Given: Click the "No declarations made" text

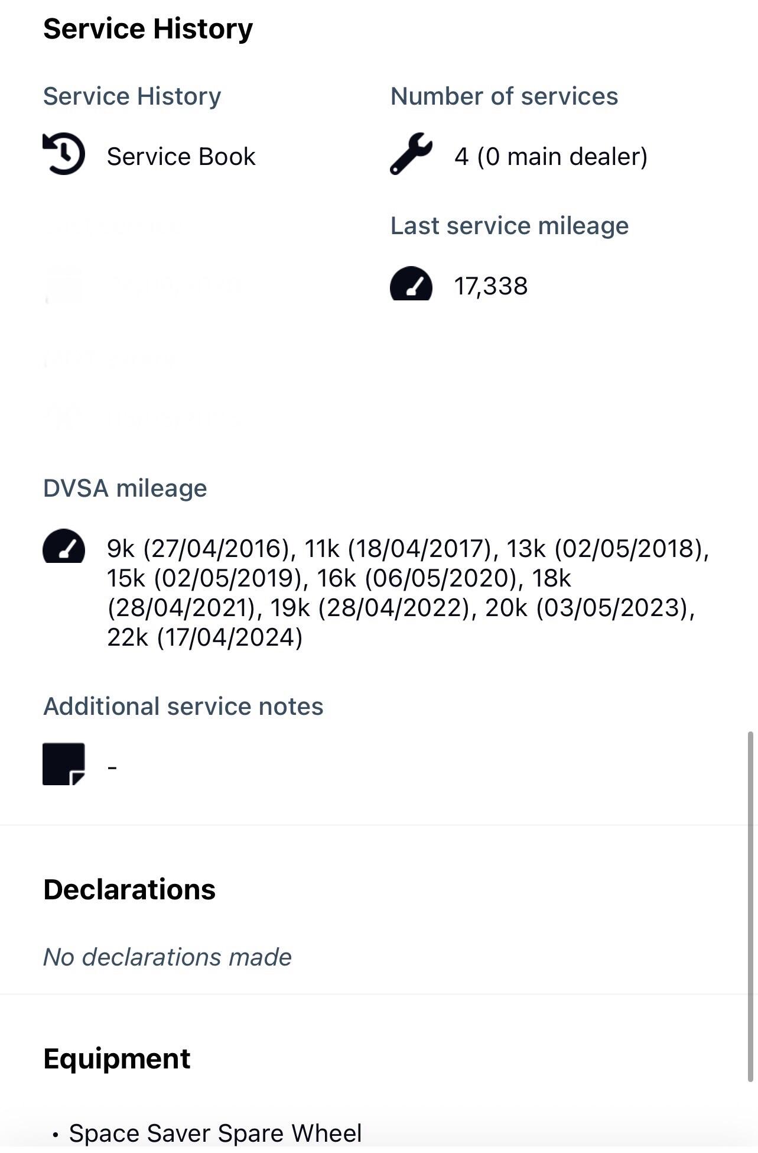Looking at the screenshot, I should tap(167, 957).
